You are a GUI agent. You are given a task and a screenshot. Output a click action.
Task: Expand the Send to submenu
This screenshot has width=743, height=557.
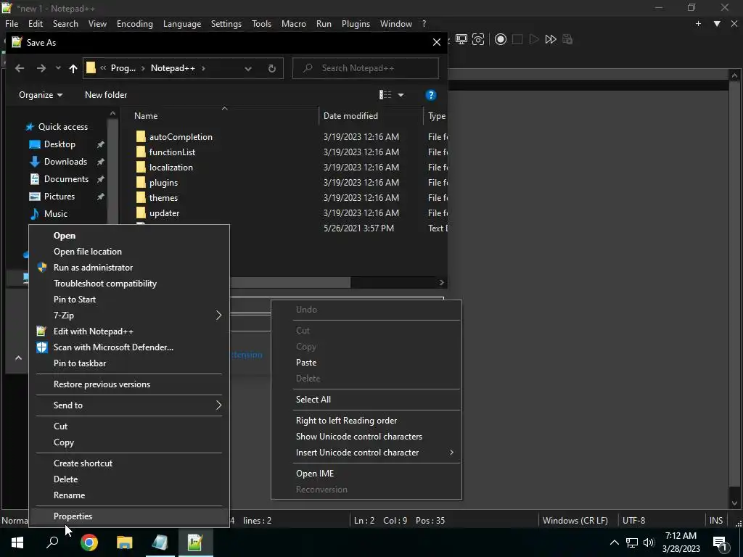(x=218, y=405)
